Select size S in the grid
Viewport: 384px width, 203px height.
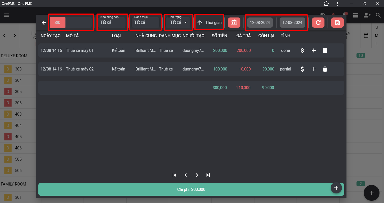pyautogui.click(x=376, y=27)
